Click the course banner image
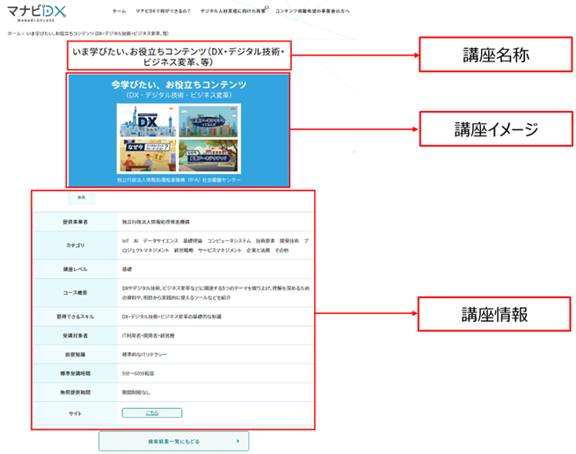Image resolution: width=576 pixels, height=454 pixels. click(179, 130)
